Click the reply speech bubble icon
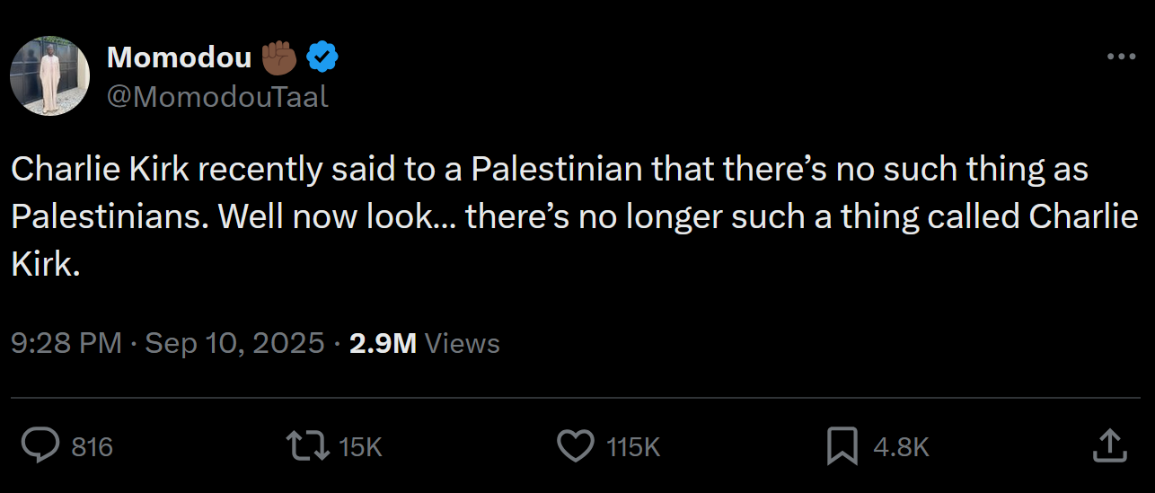 pyautogui.click(x=40, y=445)
